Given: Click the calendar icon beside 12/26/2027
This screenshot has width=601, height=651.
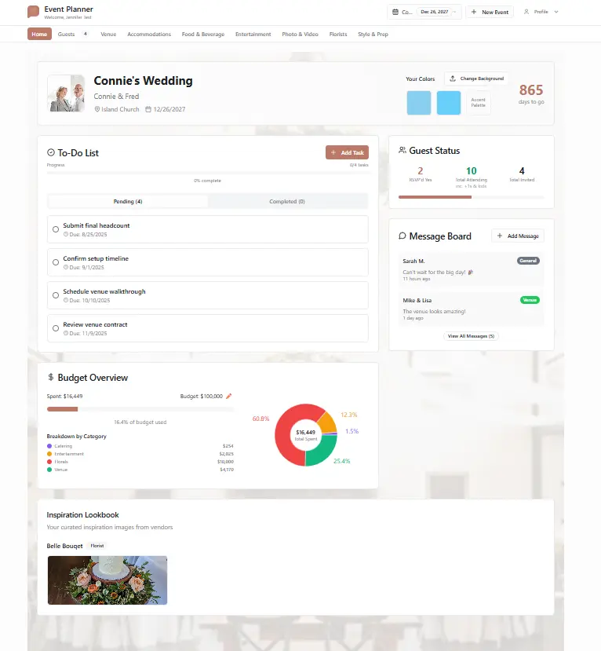Looking at the screenshot, I should pos(148,109).
